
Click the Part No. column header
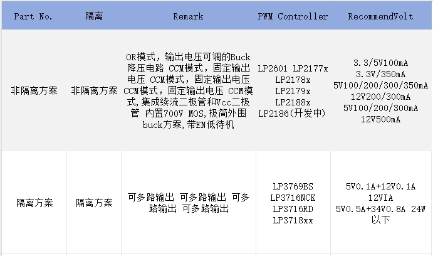[33, 17]
